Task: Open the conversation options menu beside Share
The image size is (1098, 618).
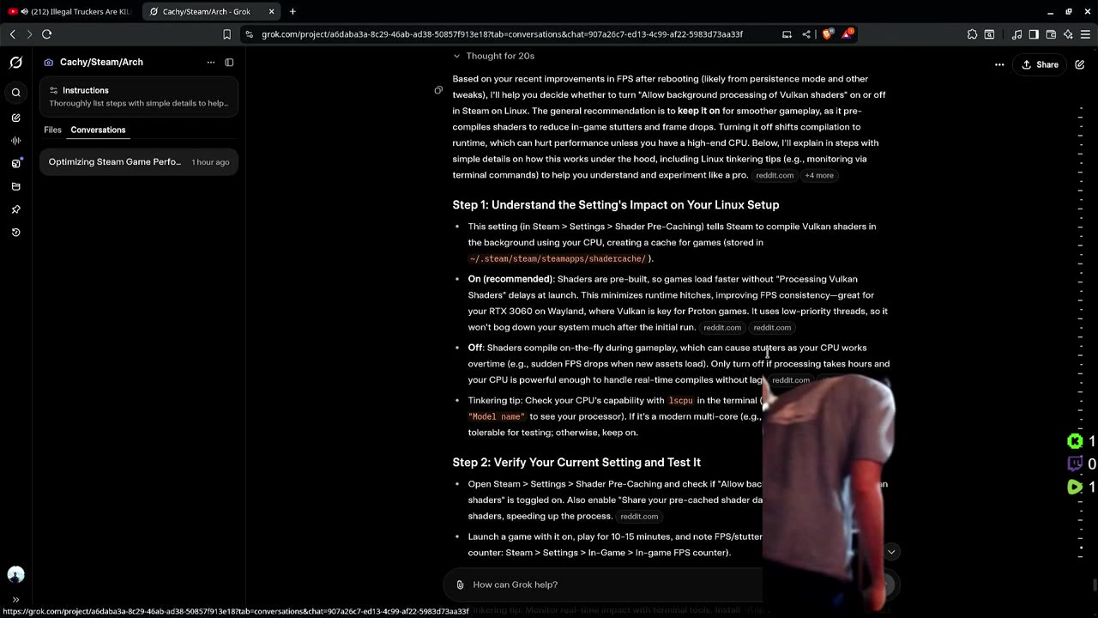Action: 999,64
